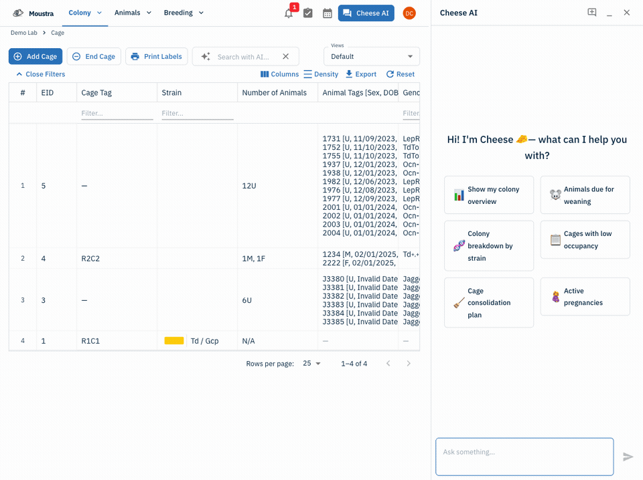This screenshot has height=480, width=643.
Task: Click the Add Cage button
Action: click(35, 56)
